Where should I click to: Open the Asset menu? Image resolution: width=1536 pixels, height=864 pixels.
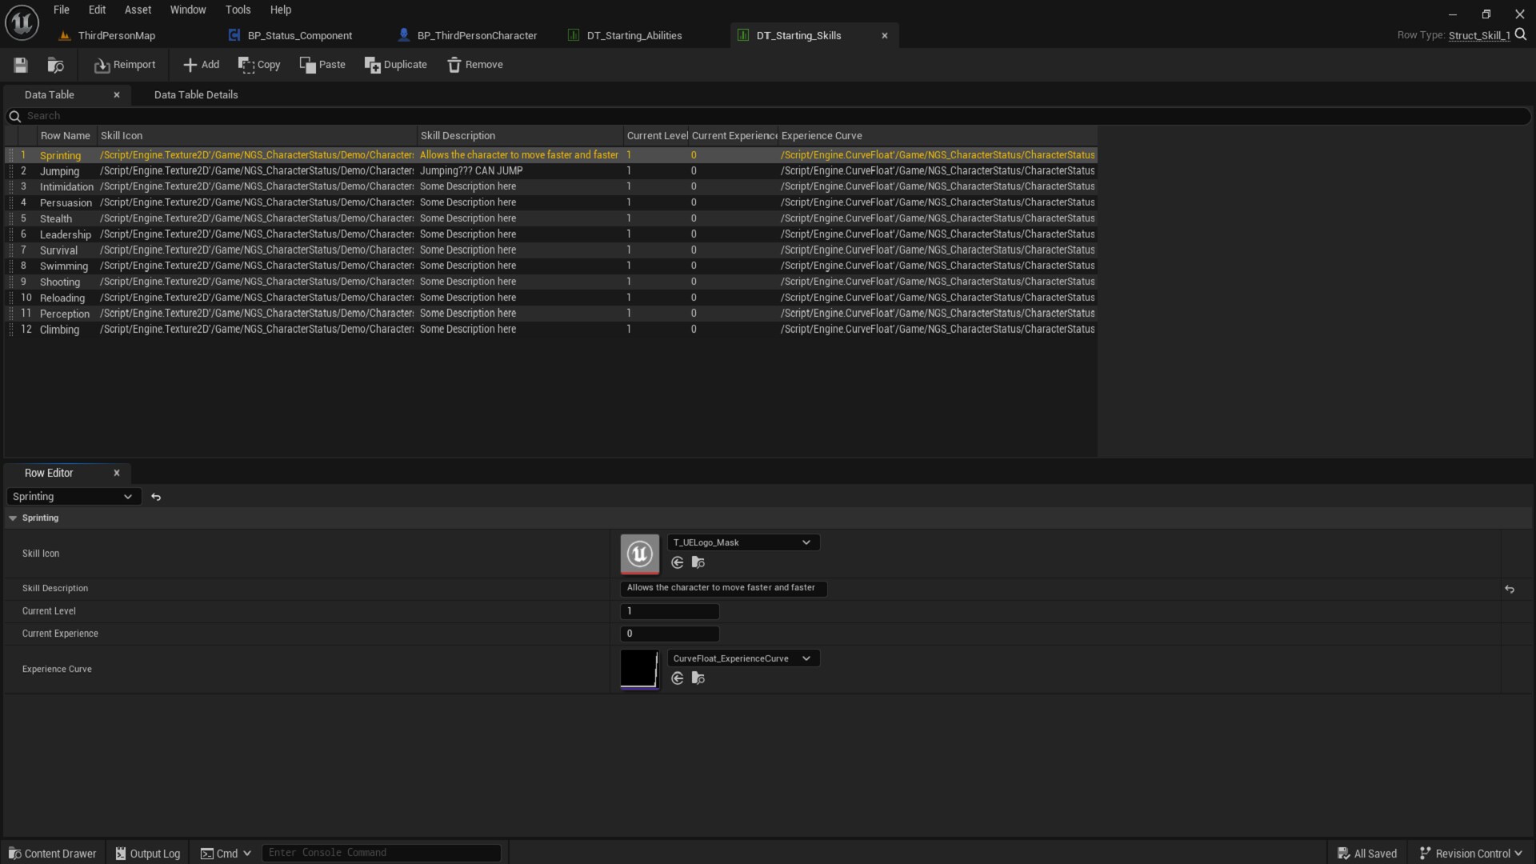(x=138, y=10)
